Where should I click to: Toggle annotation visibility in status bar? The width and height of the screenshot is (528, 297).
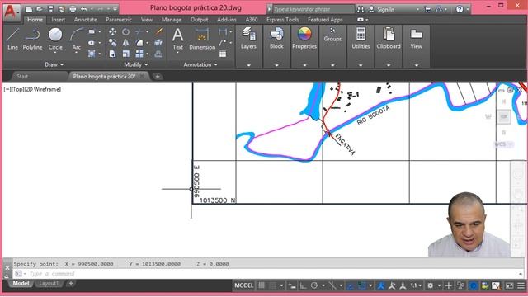(381, 285)
